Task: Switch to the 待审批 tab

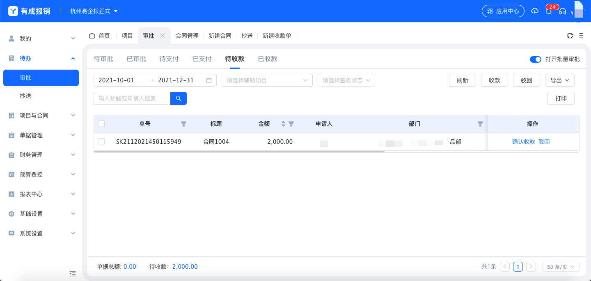Action: click(x=103, y=59)
